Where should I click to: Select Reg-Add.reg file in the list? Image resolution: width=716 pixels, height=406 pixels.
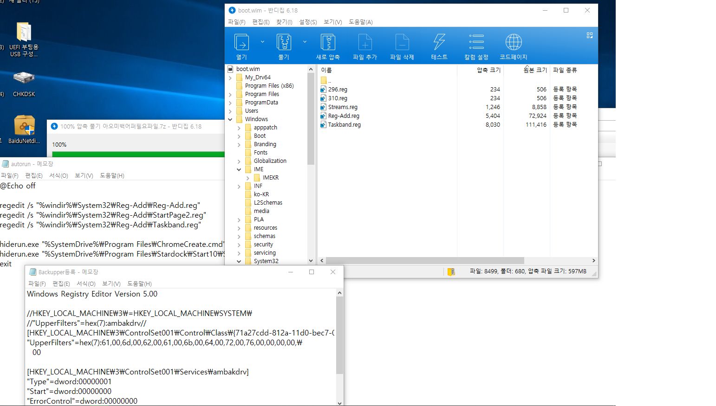[x=344, y=116]
